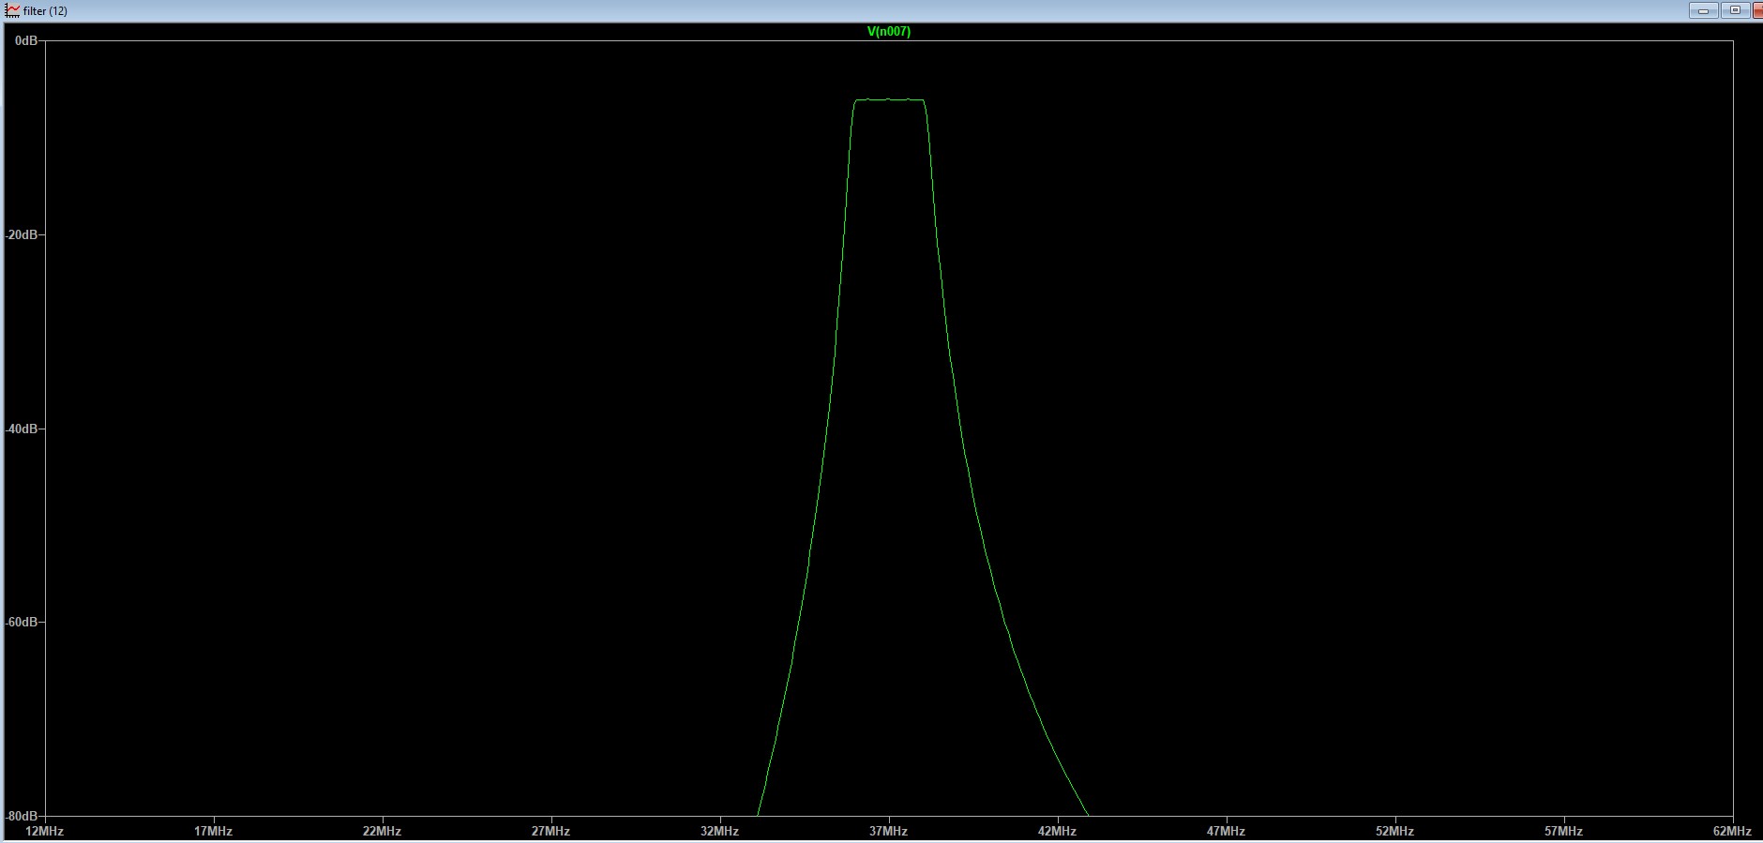
Task: Click the 57MHz horizontal axis label
Action: [x=1563, y=831]
